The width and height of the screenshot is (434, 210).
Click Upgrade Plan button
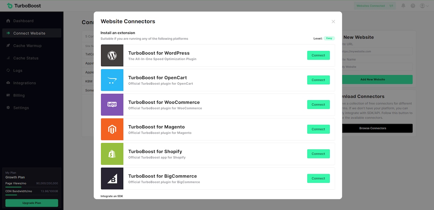tap(32, 203)
